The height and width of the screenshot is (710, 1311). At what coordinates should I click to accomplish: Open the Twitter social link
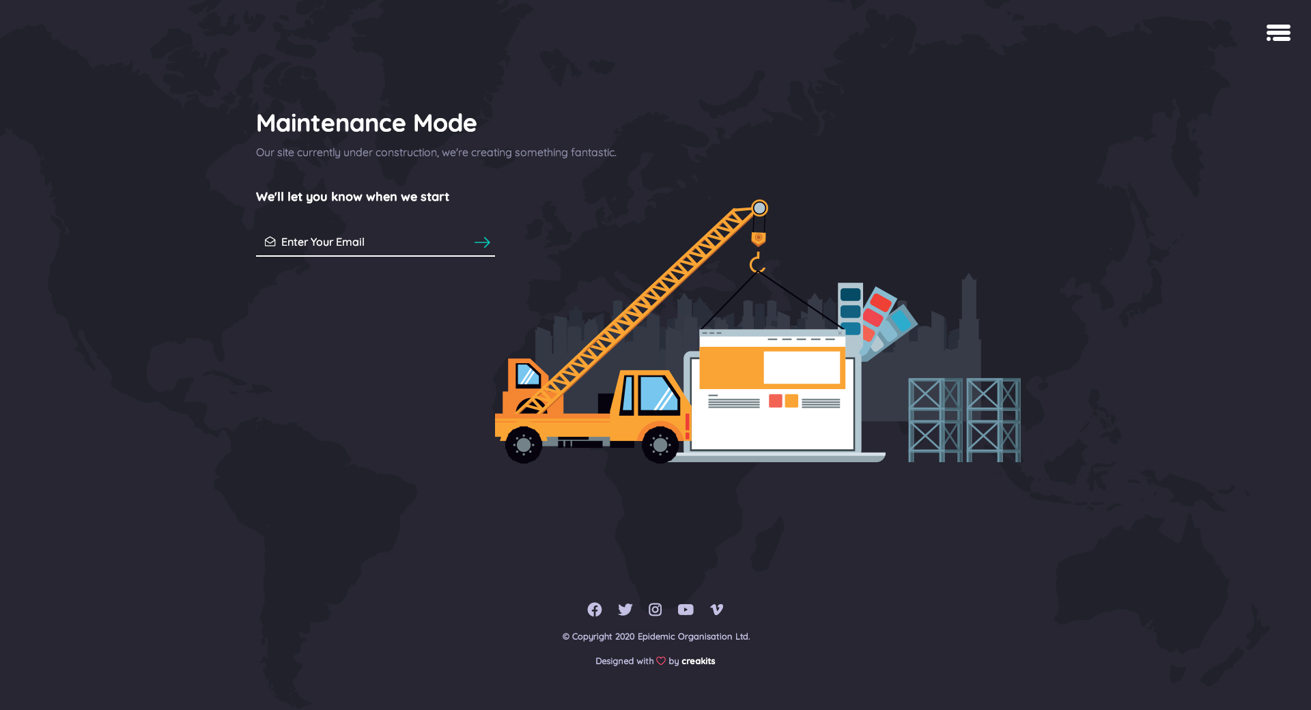pyautogui.click(x=625, y=610)
